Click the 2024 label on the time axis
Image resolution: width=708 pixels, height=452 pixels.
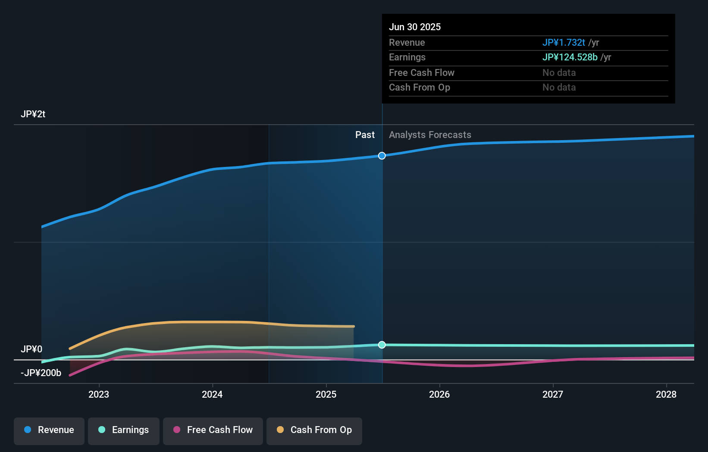point(212,394)
